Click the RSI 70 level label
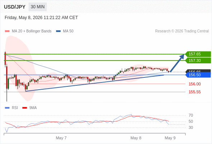 pyautogui.click(x=191, y=116)
